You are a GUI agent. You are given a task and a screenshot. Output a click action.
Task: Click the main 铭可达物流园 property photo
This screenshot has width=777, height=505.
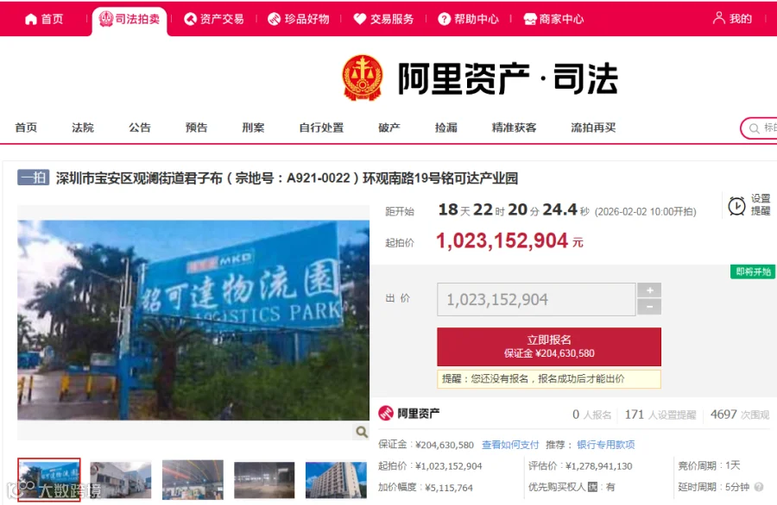click(x=193, y=320)
